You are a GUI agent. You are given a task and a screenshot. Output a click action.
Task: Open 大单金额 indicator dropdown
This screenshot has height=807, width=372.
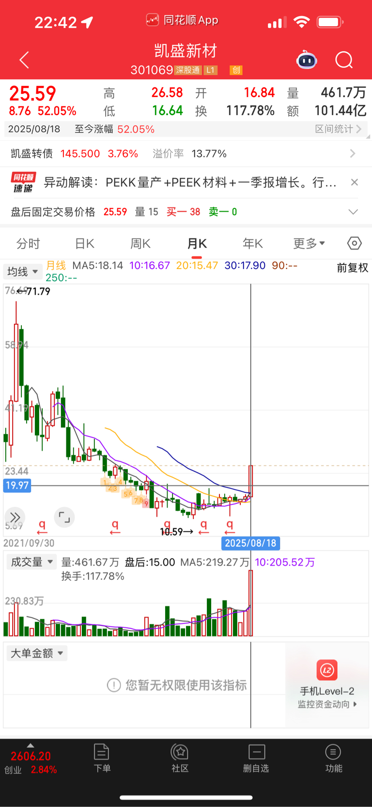point(37,653)
